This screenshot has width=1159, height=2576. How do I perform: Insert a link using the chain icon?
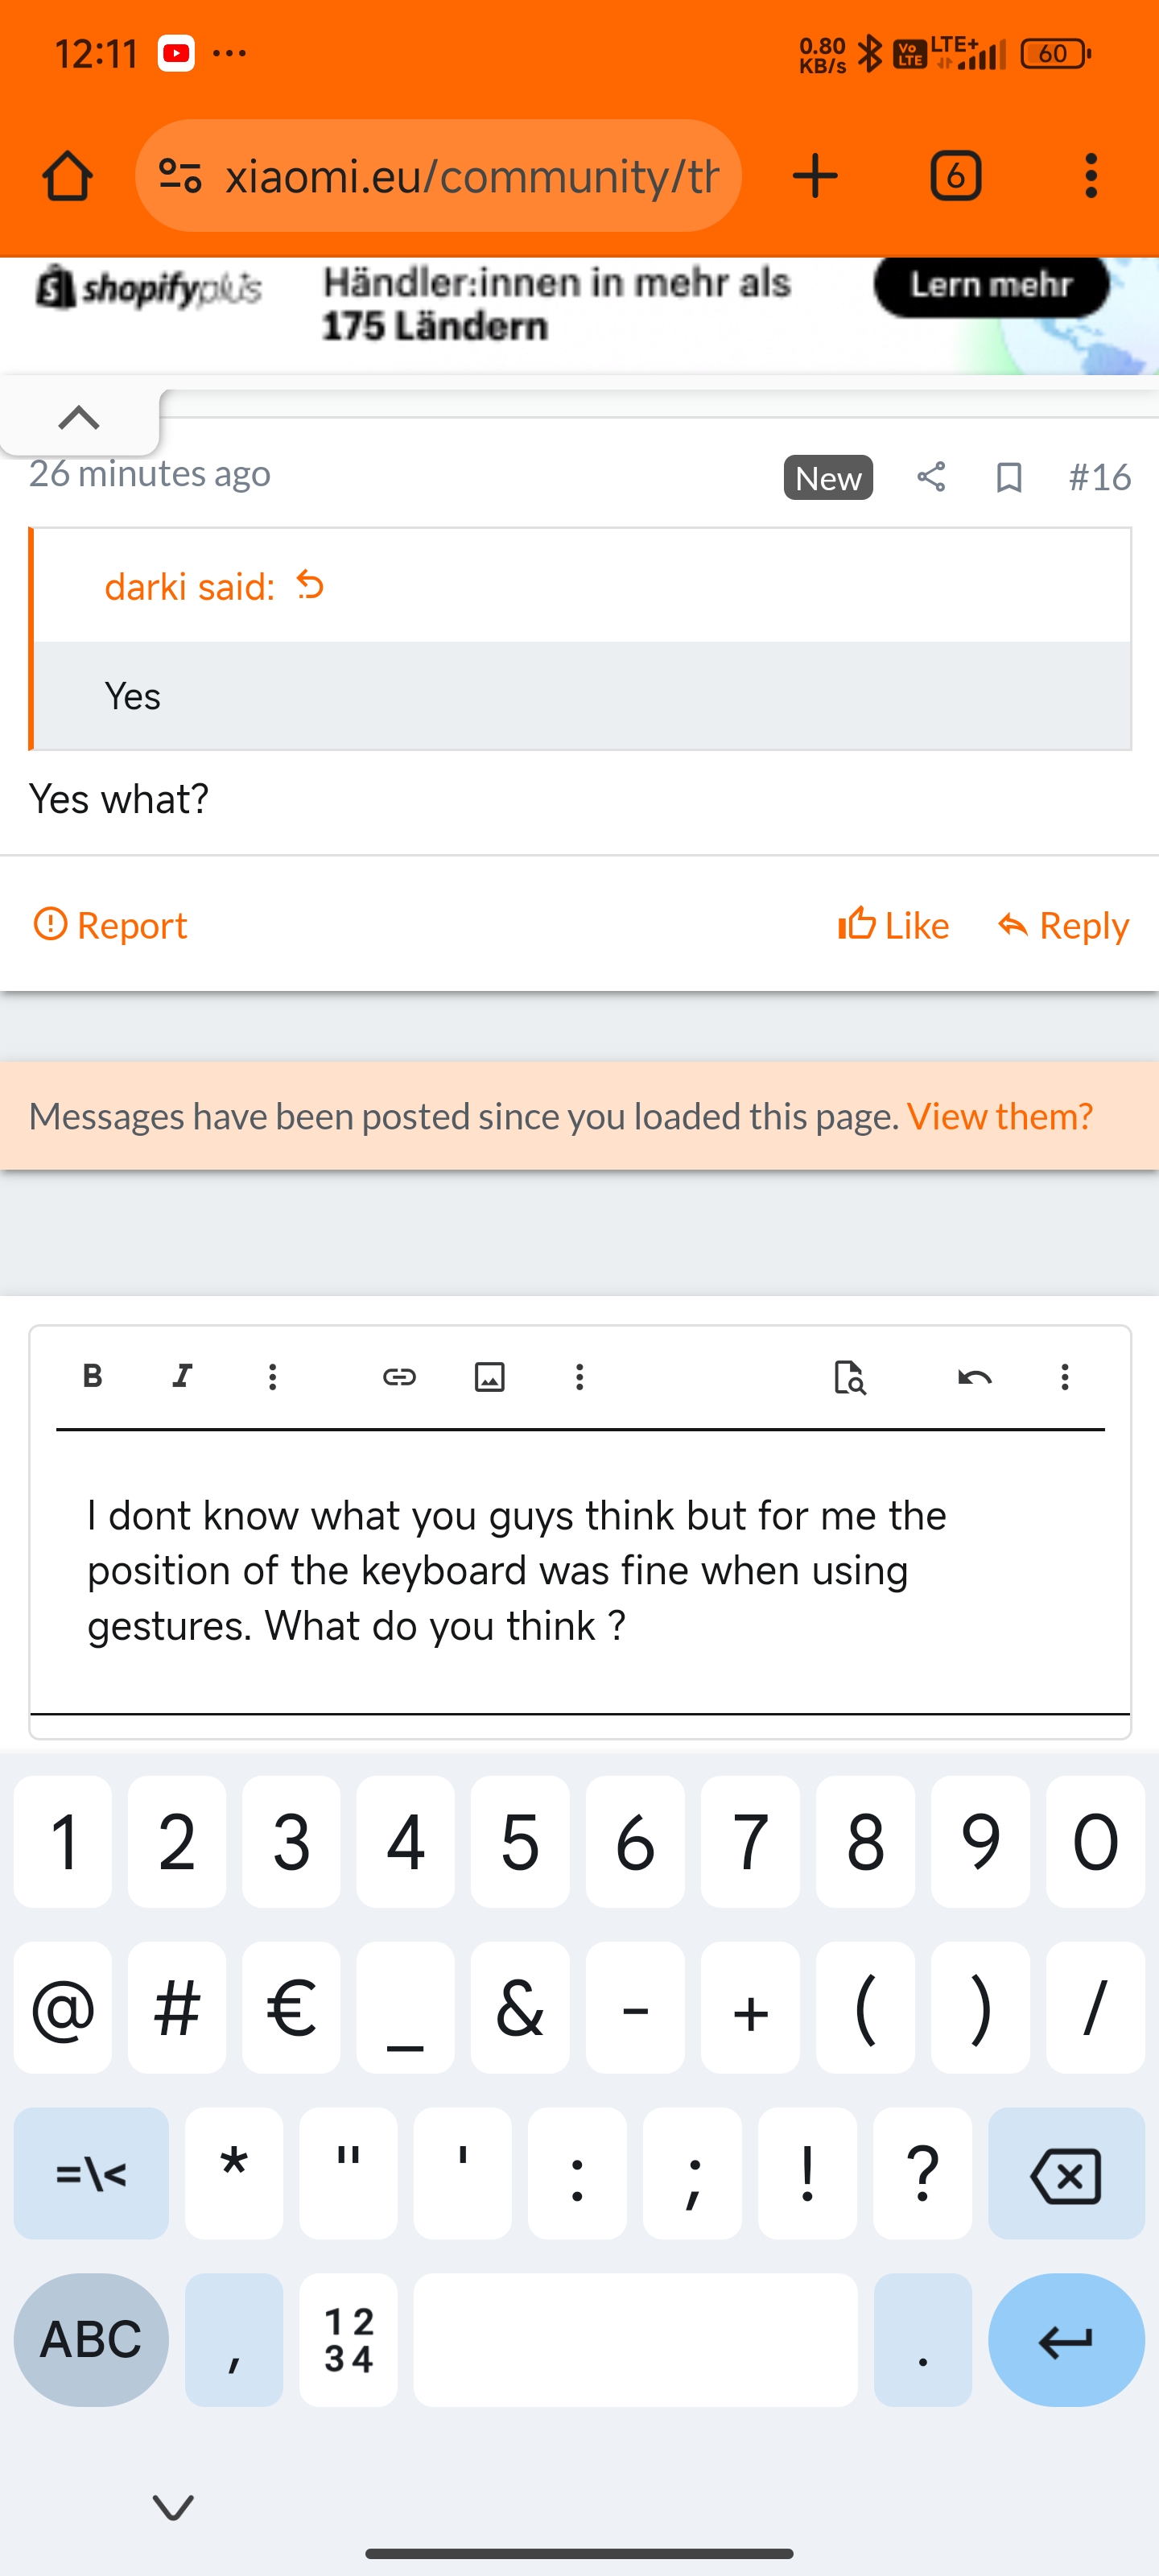(x=399, y=1377)
